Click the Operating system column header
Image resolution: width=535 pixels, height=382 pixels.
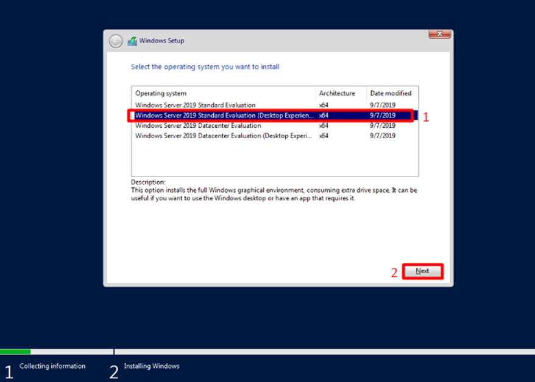coord(161,93)
